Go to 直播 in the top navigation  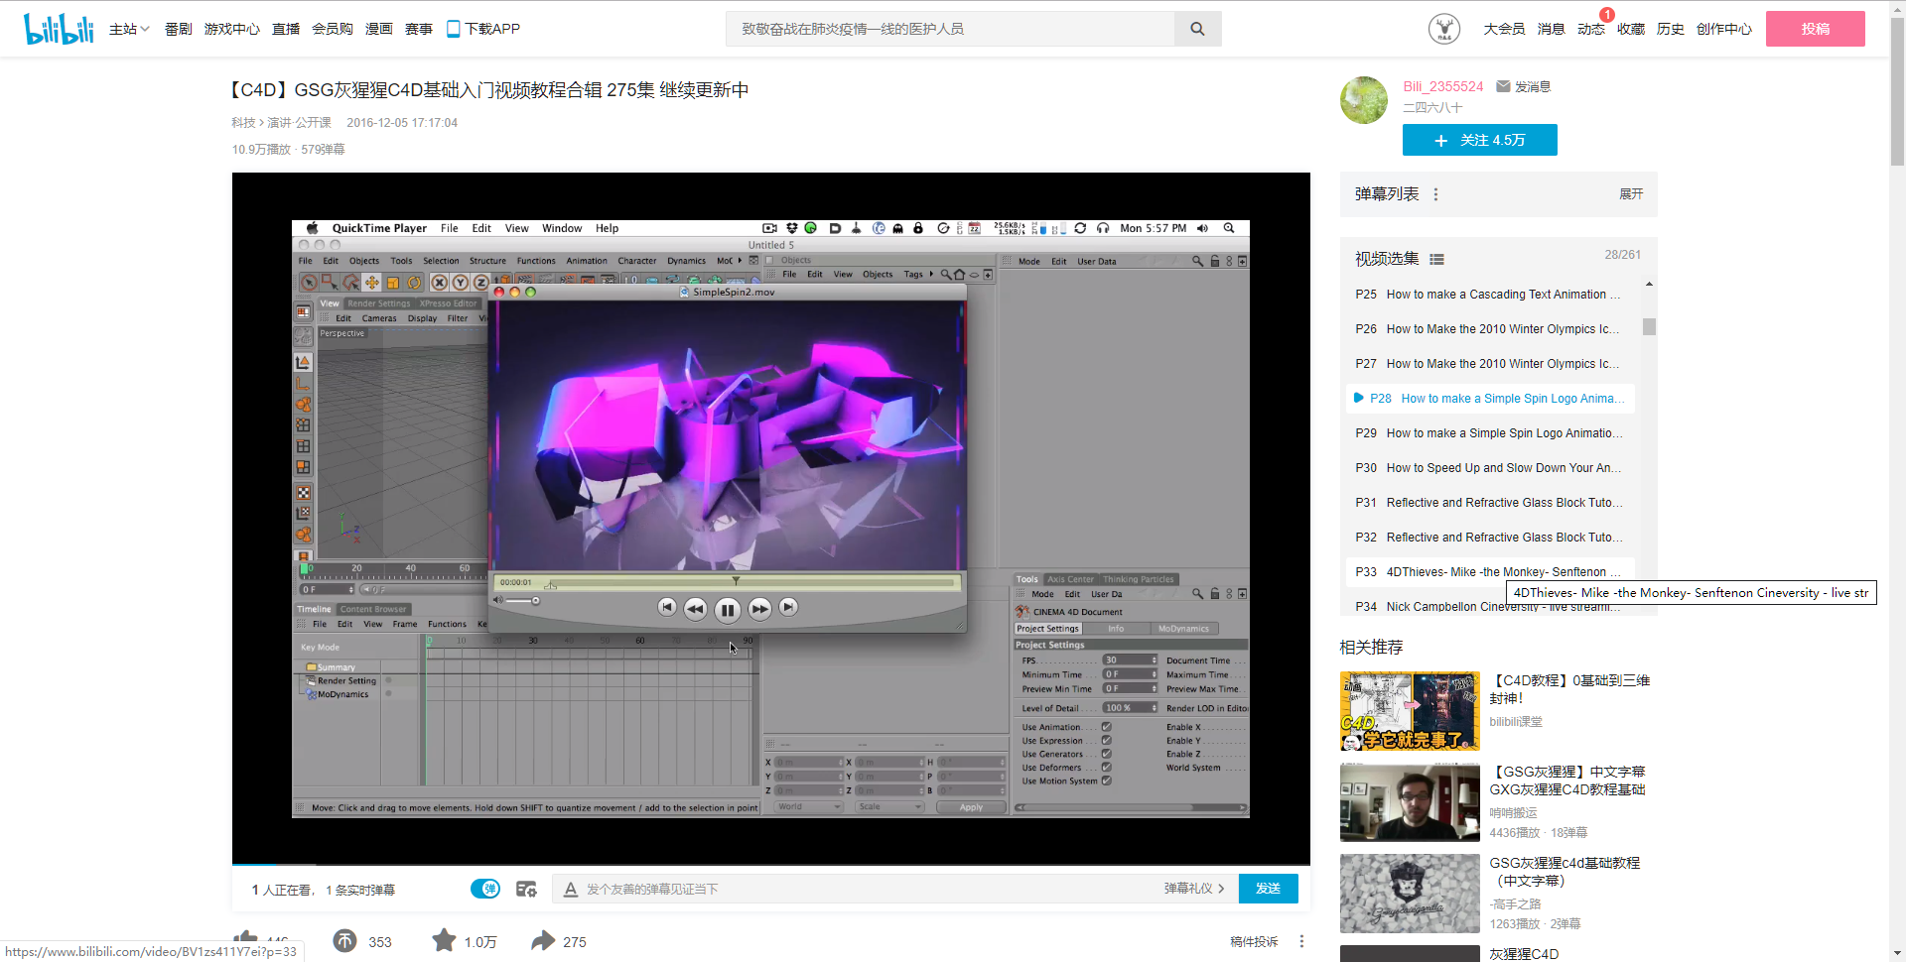coord(286,29)
